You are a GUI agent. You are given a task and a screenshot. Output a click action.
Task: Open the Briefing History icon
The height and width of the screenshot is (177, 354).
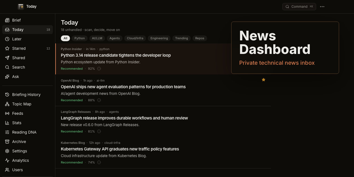pyautogui.click(x=7, y=95)
